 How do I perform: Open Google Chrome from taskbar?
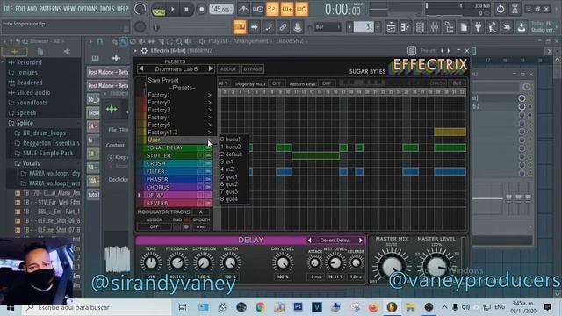pos(260,307)
